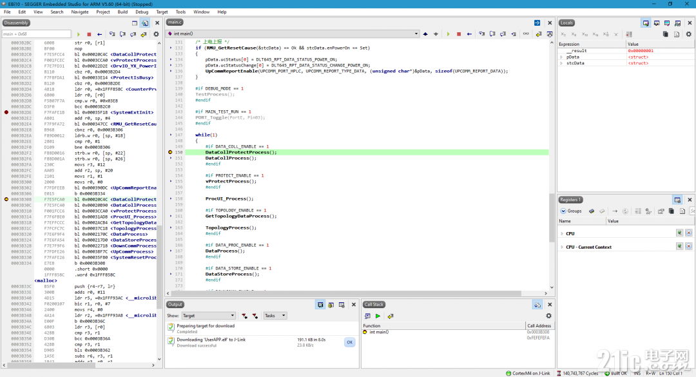The image size is (696, 377).
Task: Click the OK button in download output
Action: [x=350, y=342]
